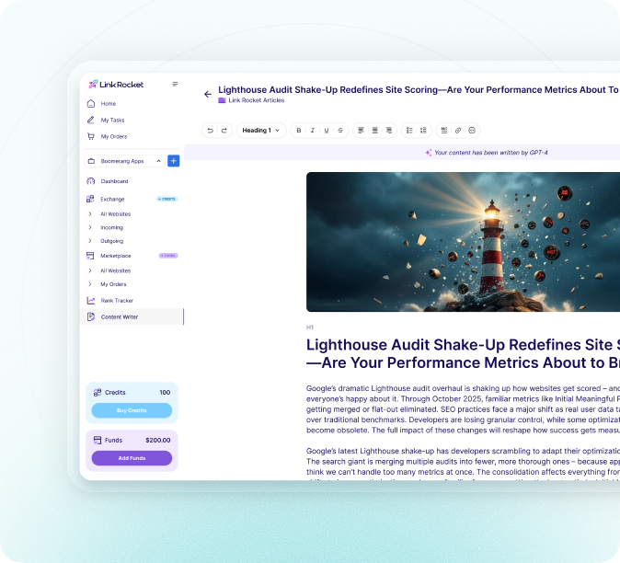Viewport: 620px width, 563px height.
Task: Click the Add Funds button
Action: (132, 458)
